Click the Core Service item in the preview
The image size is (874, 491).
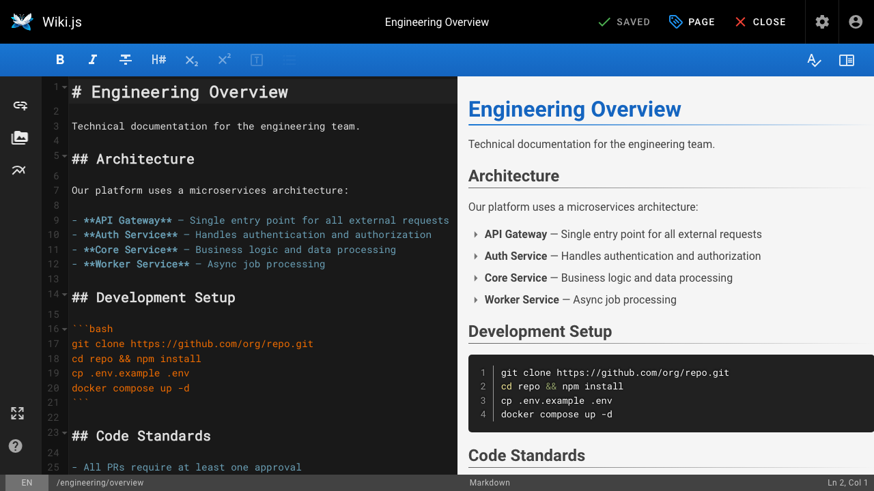[608, 278]
